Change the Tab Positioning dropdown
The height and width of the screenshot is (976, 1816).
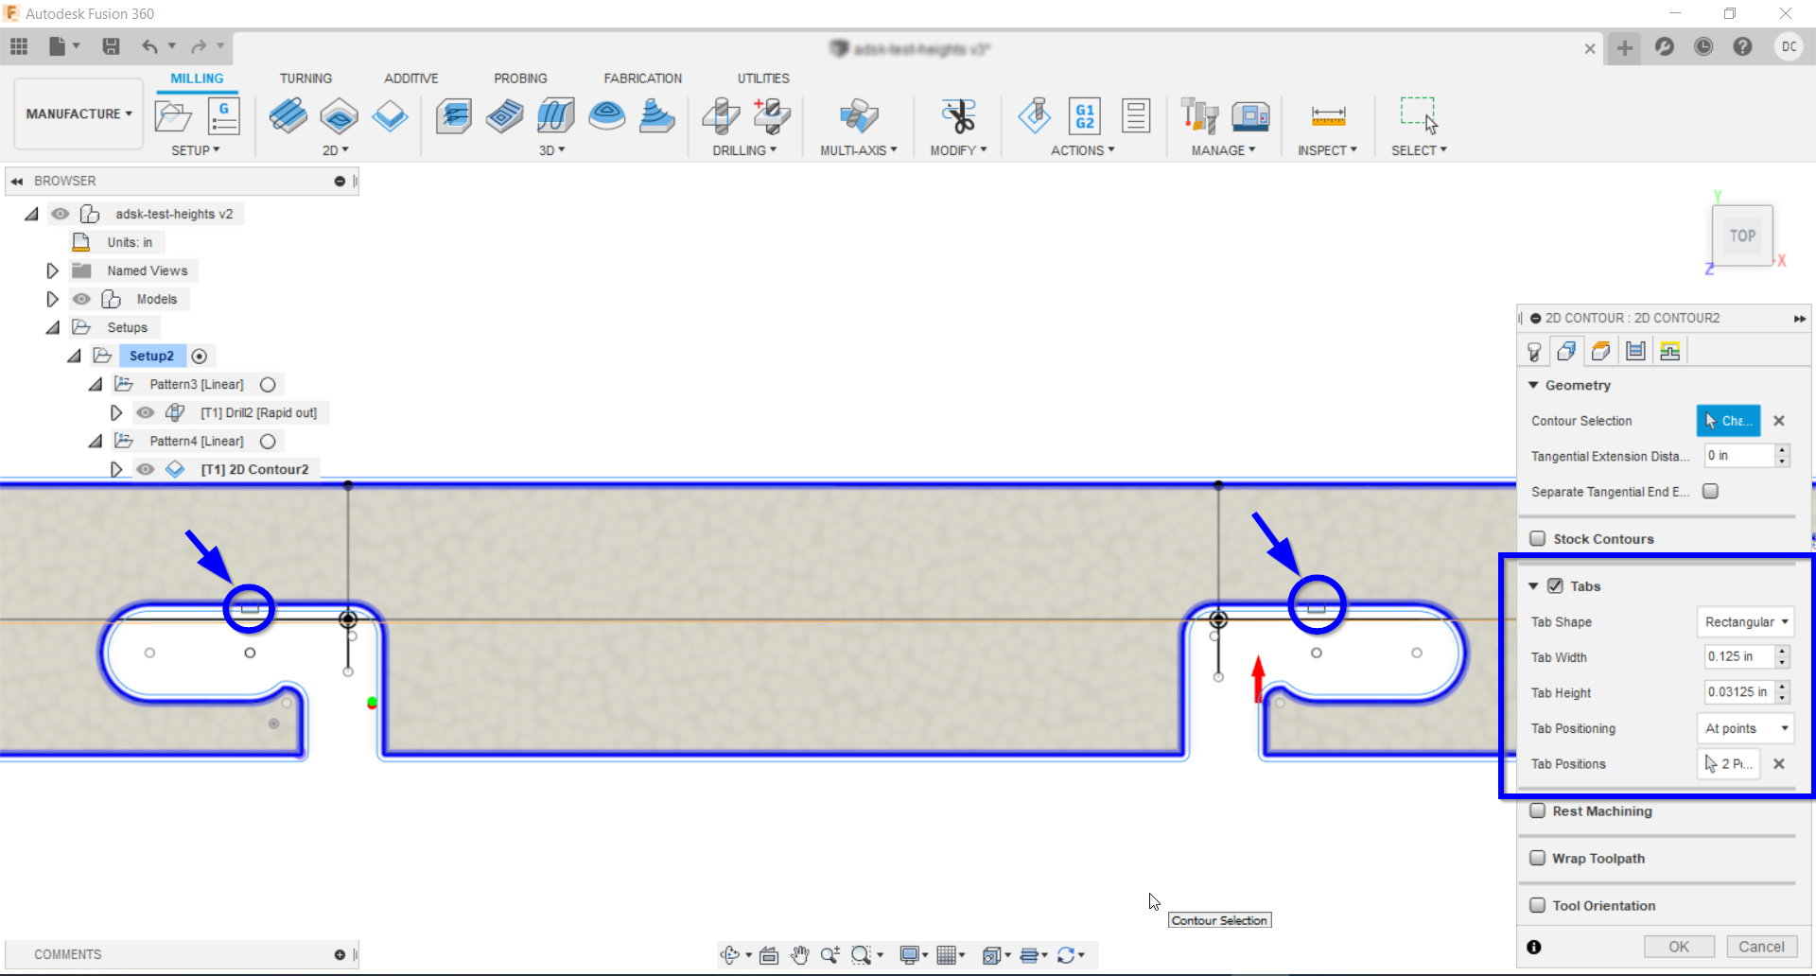1743,728
